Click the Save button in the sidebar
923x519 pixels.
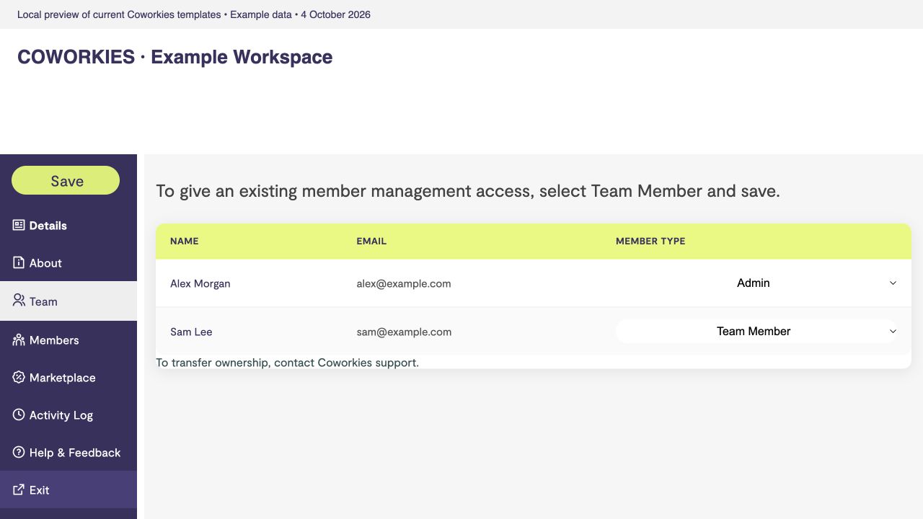[x=66, y=180]
